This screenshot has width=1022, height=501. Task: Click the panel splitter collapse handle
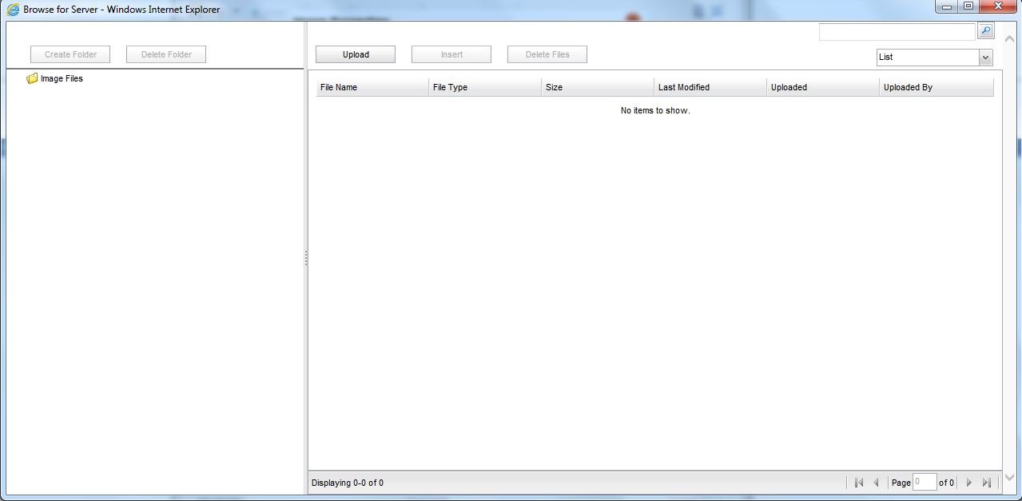point(306,258)
